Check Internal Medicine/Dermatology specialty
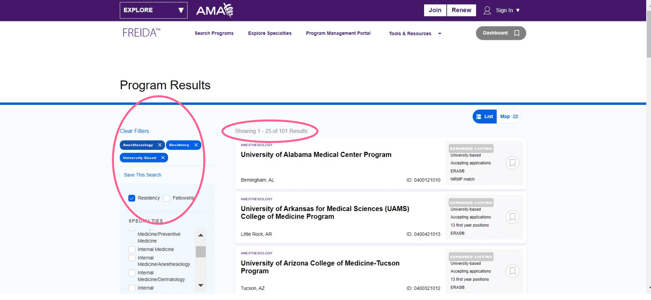Image resolution: width=651 pixels, height=300 pixels. [x=132, y=273]
